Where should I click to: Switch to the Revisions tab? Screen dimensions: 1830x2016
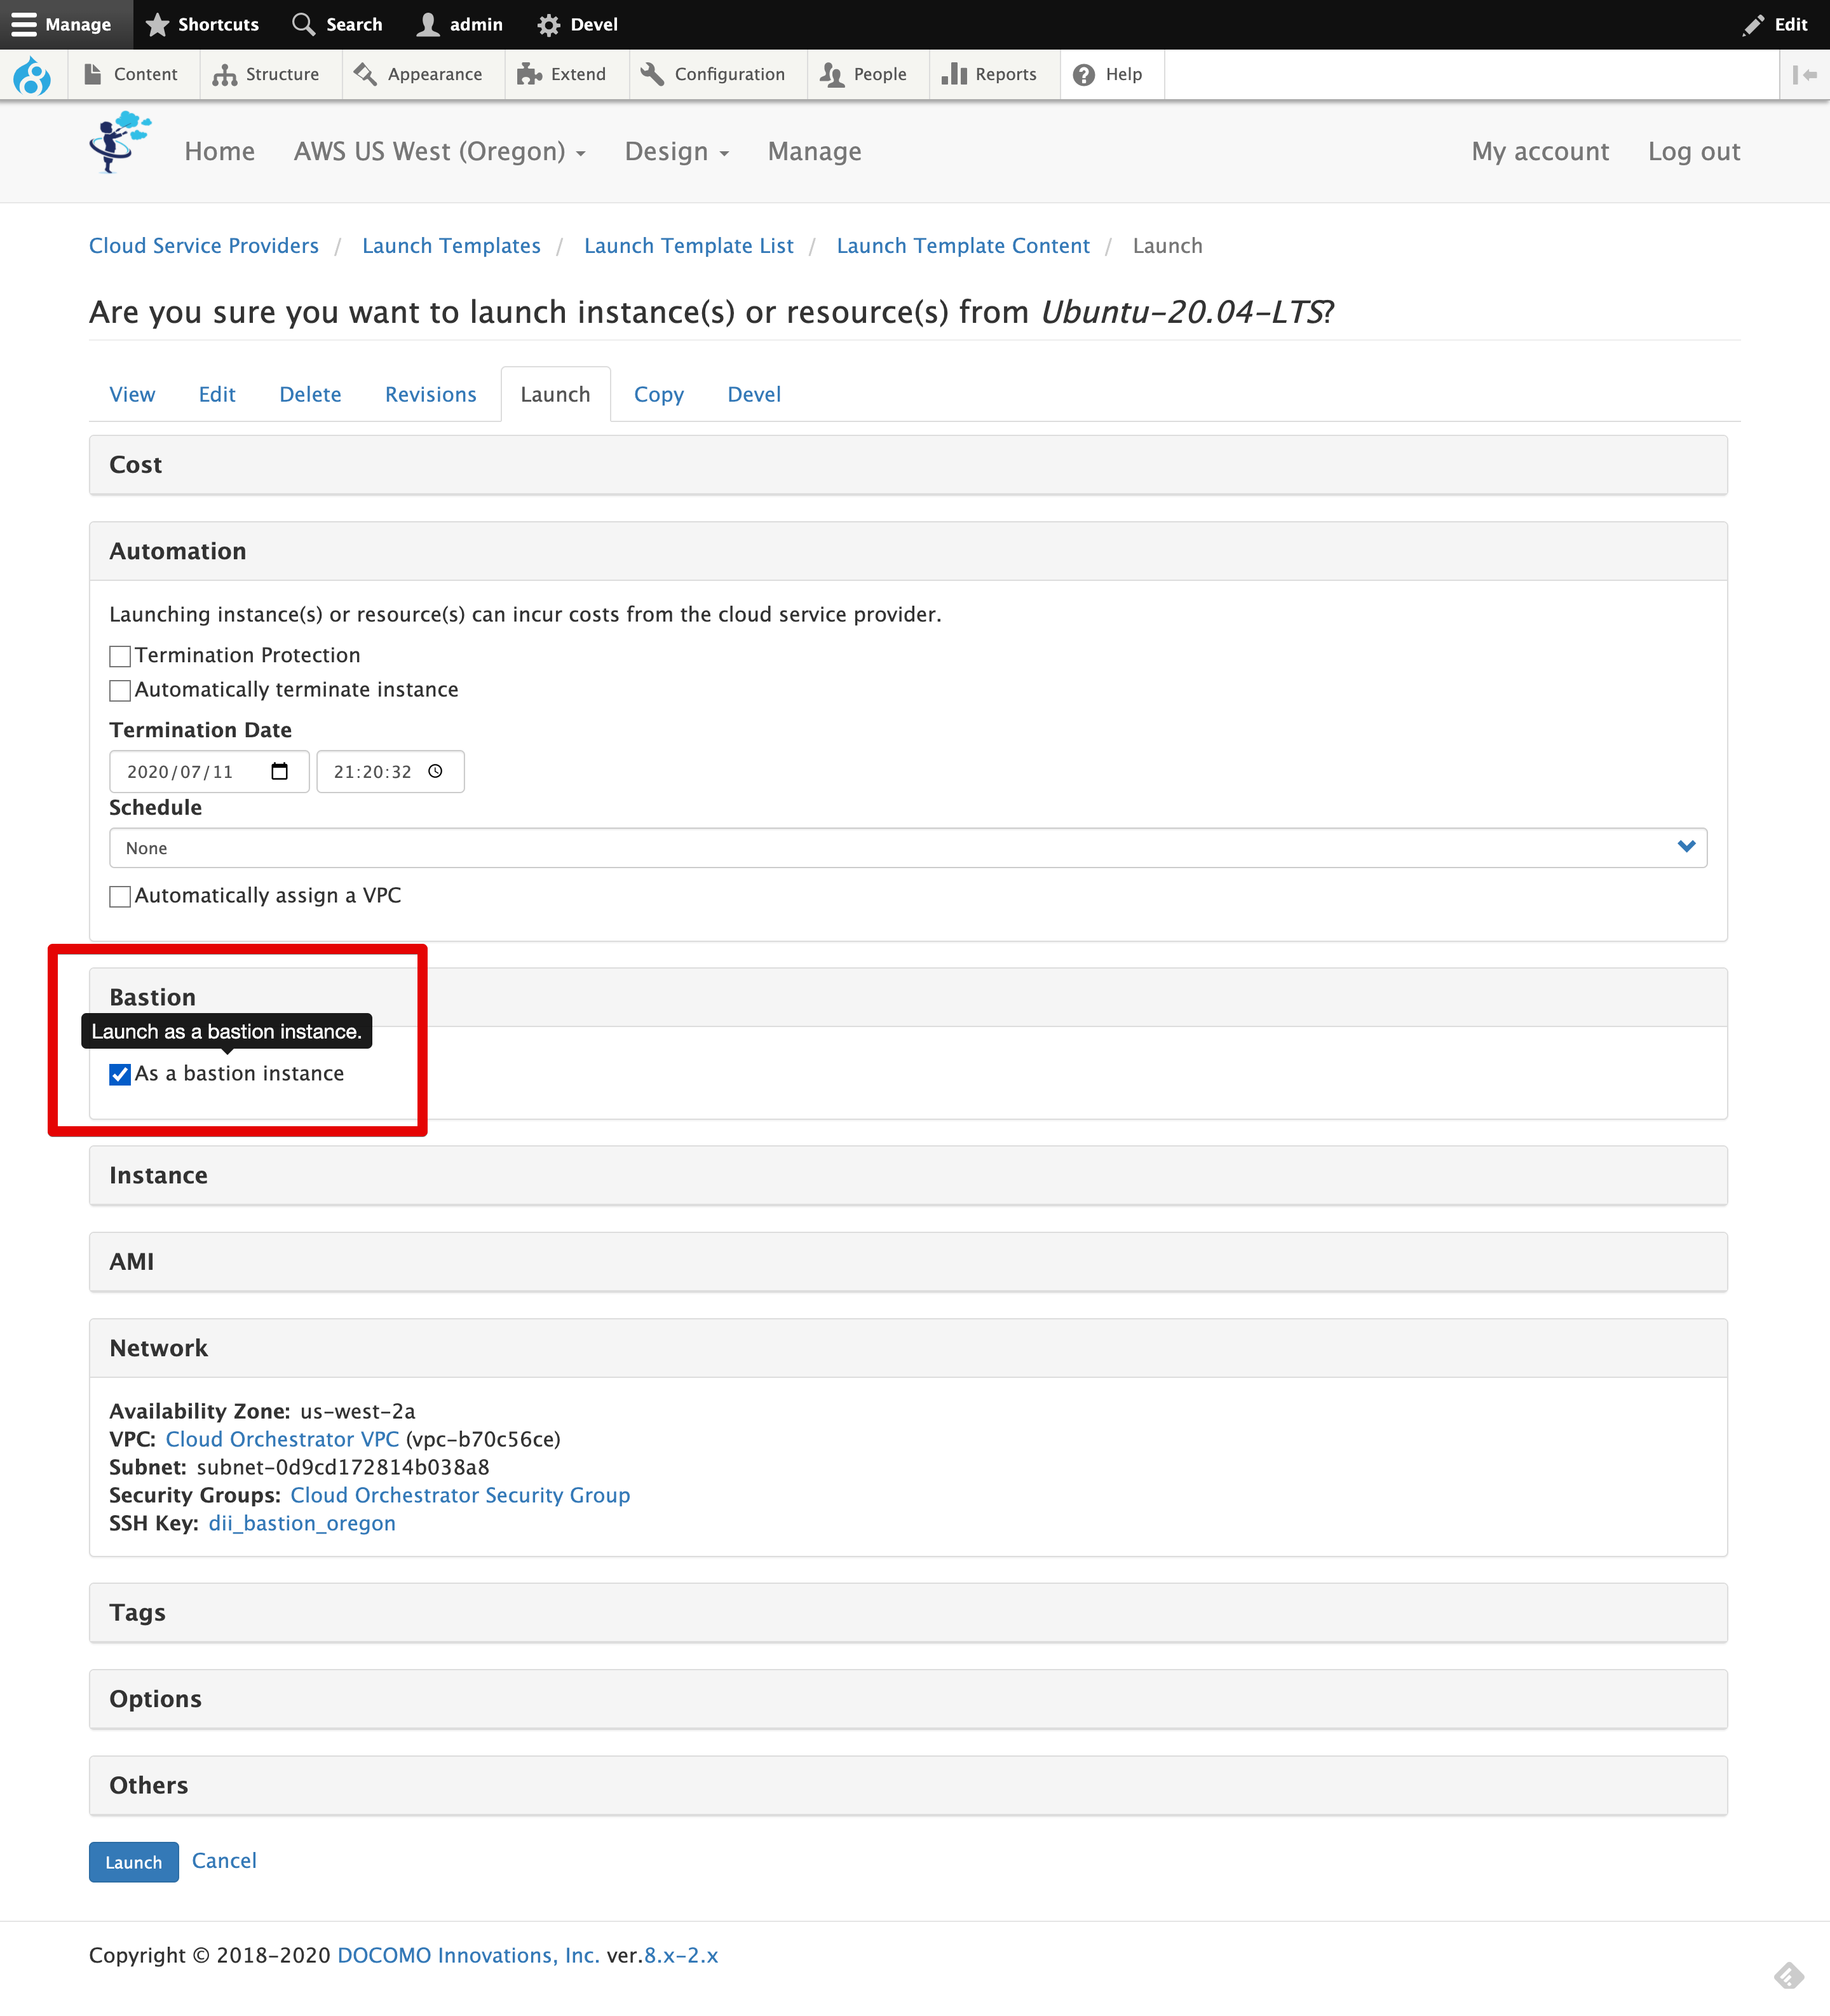tap(431, 394)
